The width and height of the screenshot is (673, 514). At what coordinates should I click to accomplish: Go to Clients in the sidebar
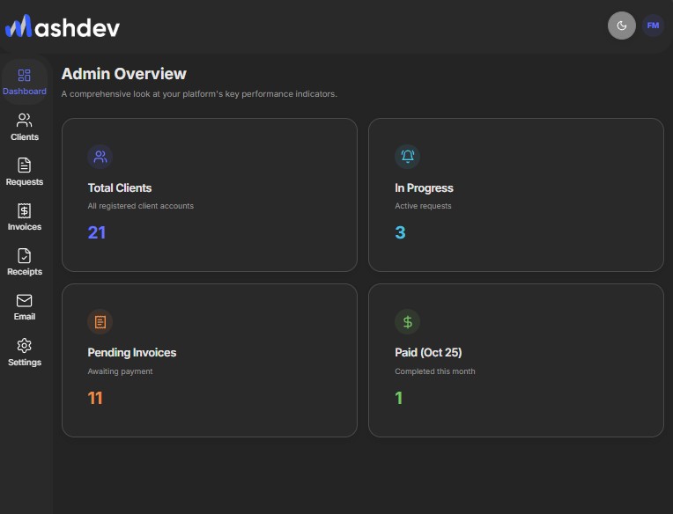[25, 121]
